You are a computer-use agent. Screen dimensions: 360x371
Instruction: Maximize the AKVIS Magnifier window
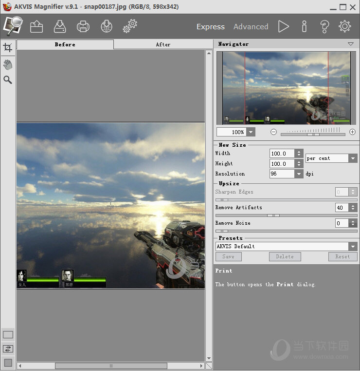click(343, 7)
